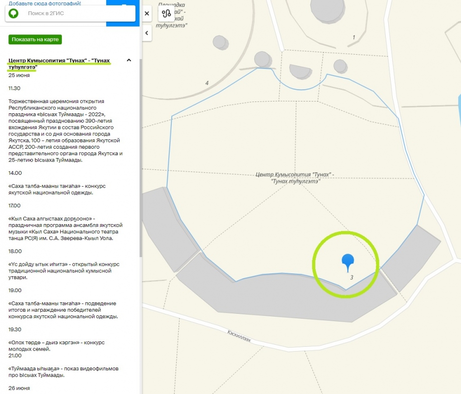Click the semicircular building at top of map

301,72
